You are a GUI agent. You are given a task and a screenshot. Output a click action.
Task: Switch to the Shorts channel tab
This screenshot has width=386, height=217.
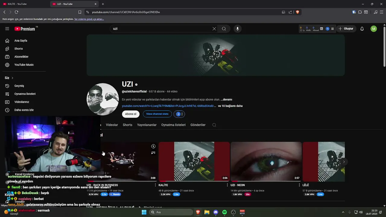click(127, 125)
